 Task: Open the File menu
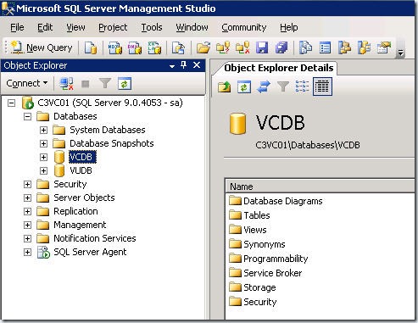click(x=17, y=27)
